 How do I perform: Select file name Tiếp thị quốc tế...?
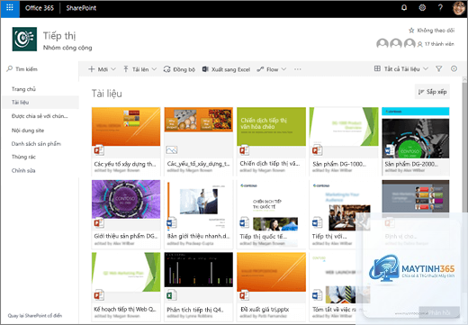264,237
